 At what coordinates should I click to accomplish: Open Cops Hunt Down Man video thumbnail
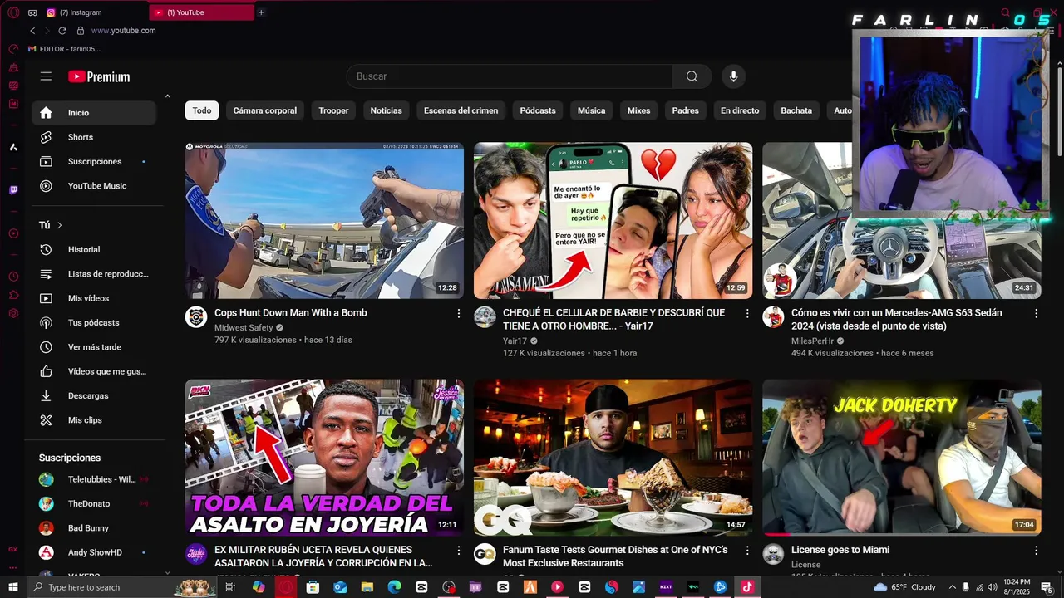coord(324,221)
